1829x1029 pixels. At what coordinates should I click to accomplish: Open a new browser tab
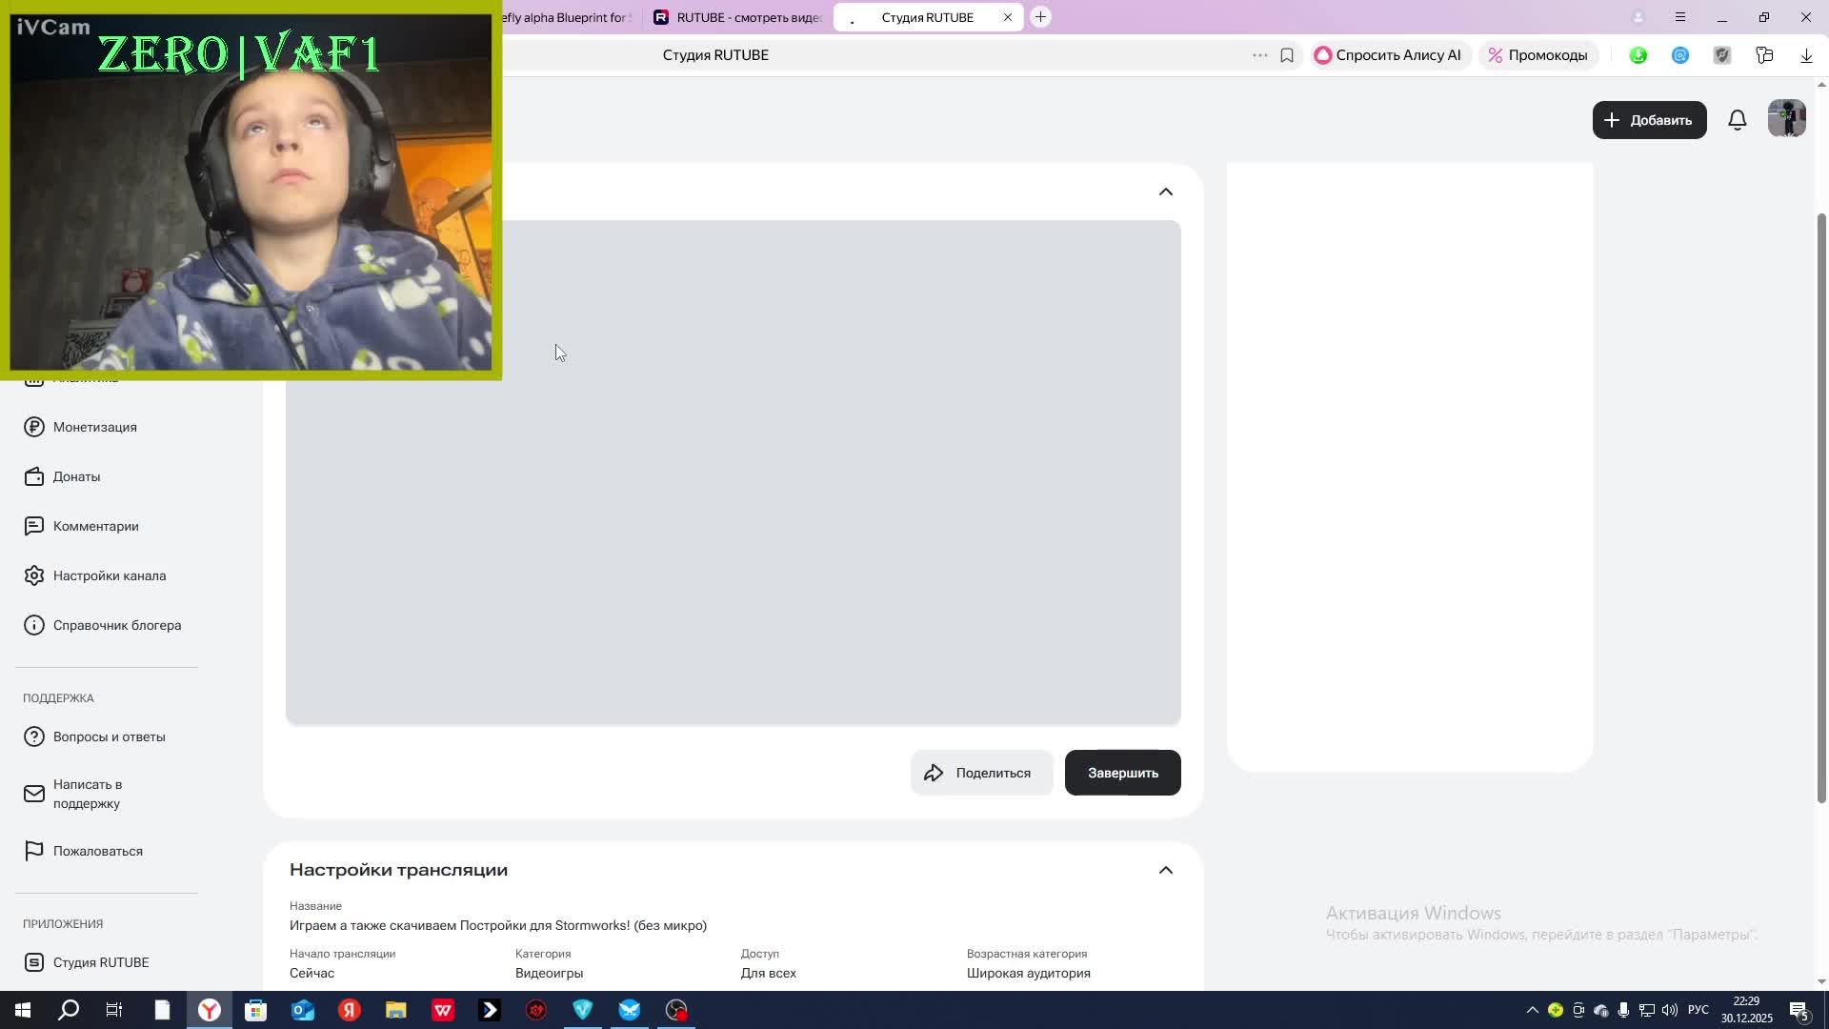(x=1040, y=17)
